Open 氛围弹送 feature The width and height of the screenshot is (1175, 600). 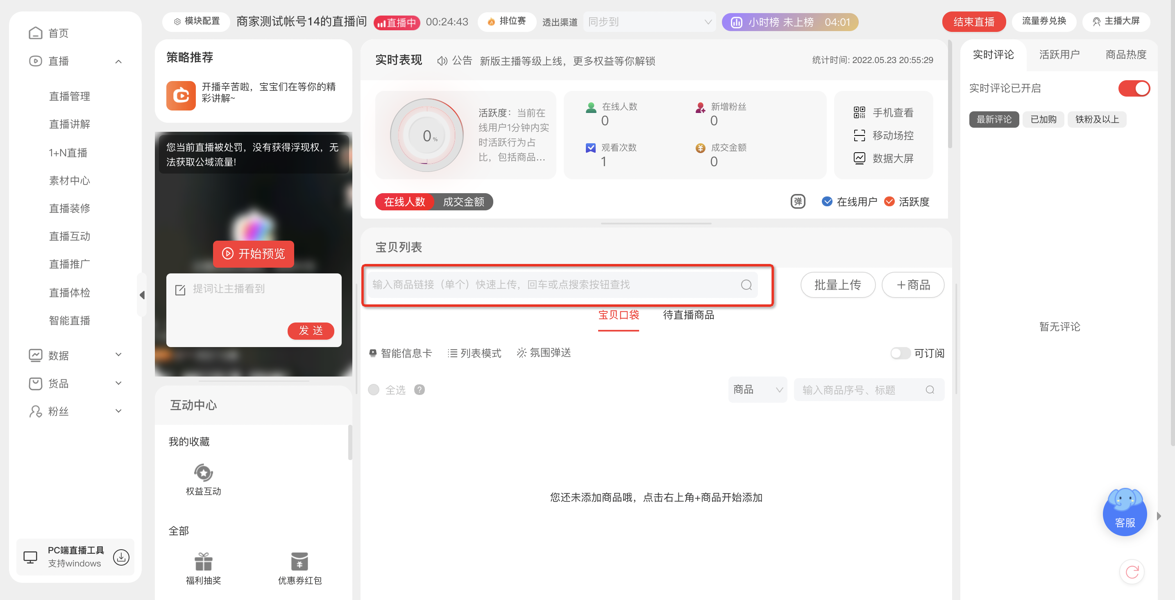point(543,353)
